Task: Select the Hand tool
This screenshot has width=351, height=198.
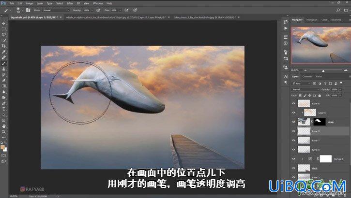Action: (x=4, y=126)
